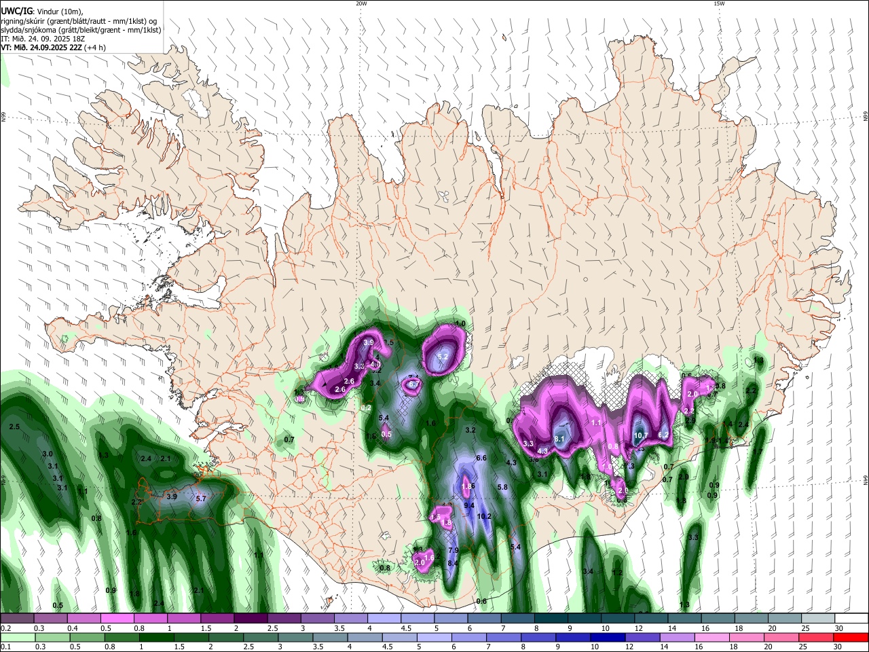Select the bright pink 0.5–0.8 snow swatch
The width and height of the screenshot is (869, 652).
pyautogui.click(x=117, y=618)
